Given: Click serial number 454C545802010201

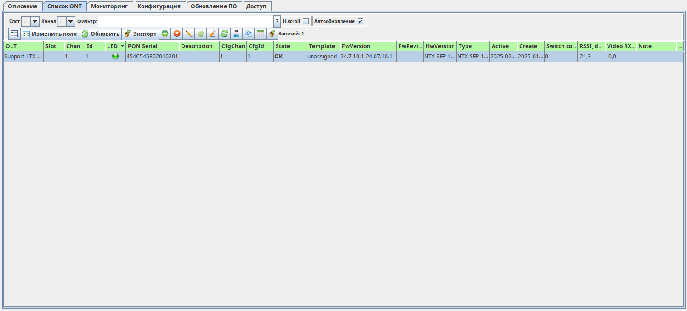Looking at the screenshot, I should tap(152, 57).
